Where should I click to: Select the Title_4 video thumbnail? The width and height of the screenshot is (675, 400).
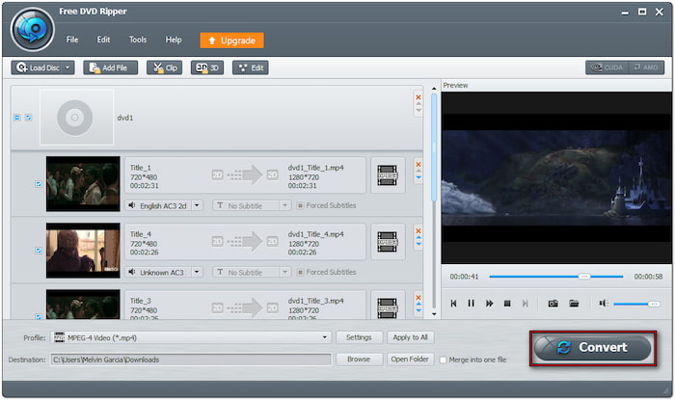click(83, 251)
